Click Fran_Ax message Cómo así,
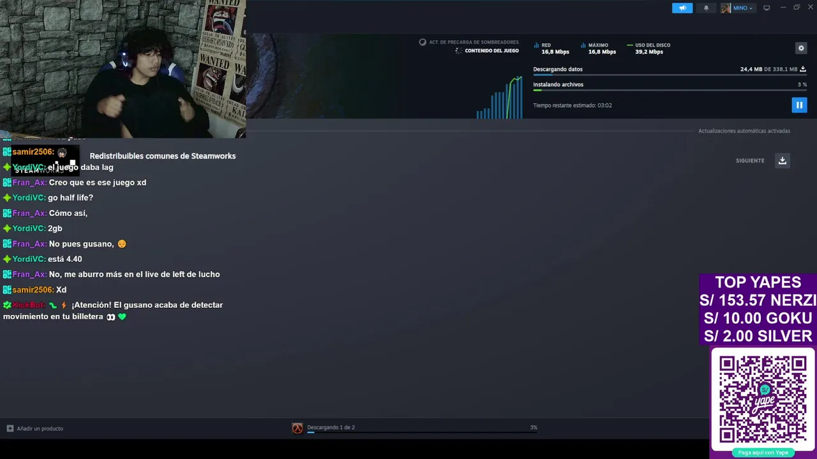The image size is (817, 459). [x=45, y=213]
